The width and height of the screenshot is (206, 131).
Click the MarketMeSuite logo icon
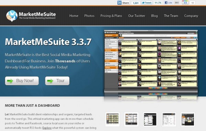12,16
